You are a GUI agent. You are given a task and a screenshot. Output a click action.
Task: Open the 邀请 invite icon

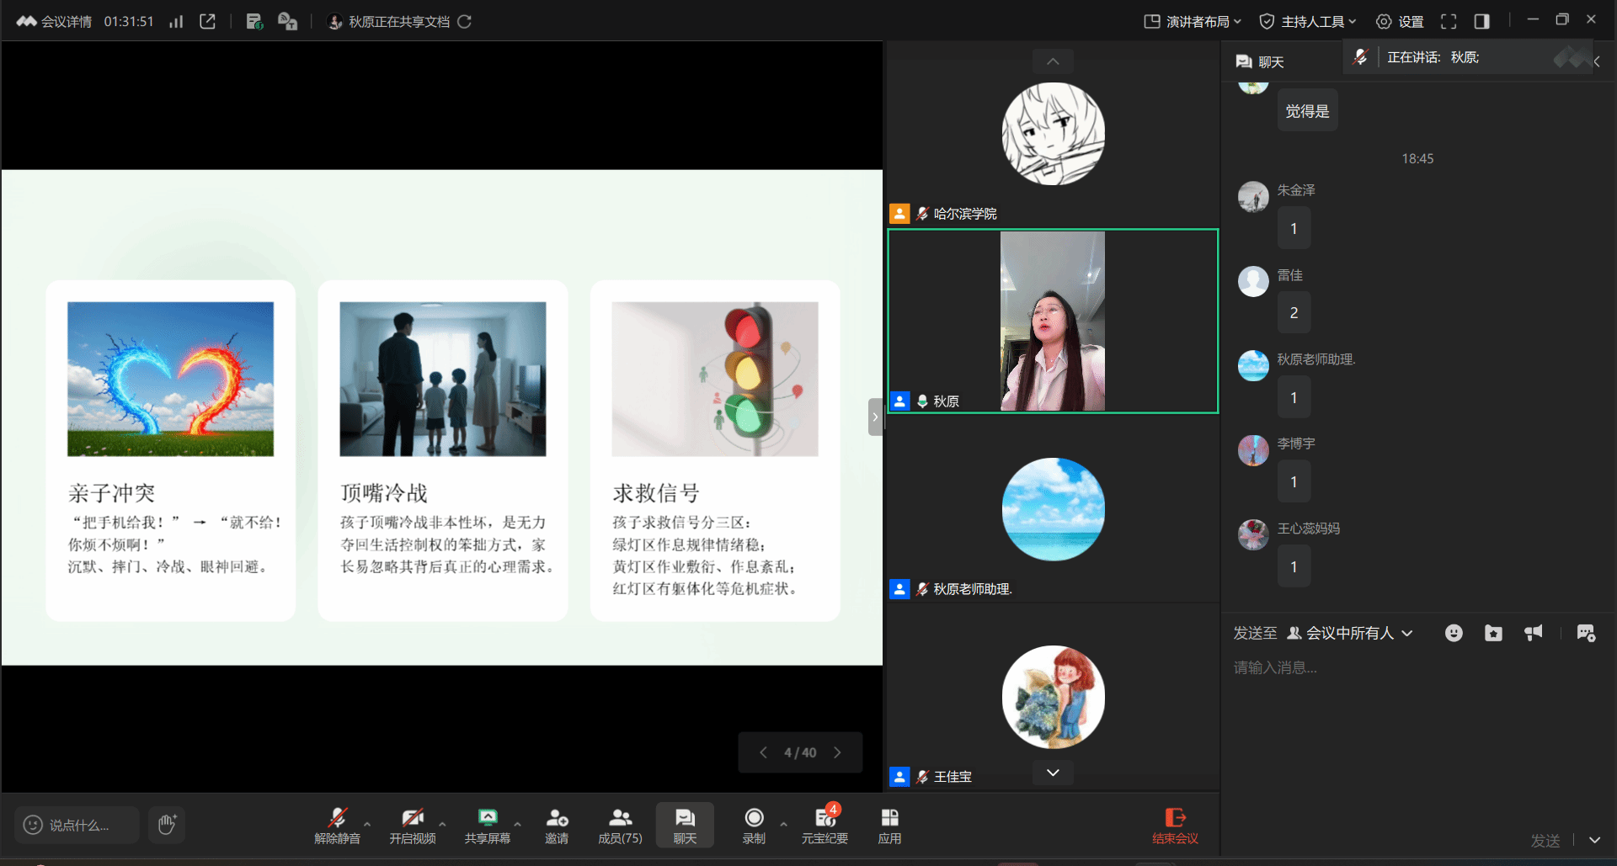click(556, 826)
